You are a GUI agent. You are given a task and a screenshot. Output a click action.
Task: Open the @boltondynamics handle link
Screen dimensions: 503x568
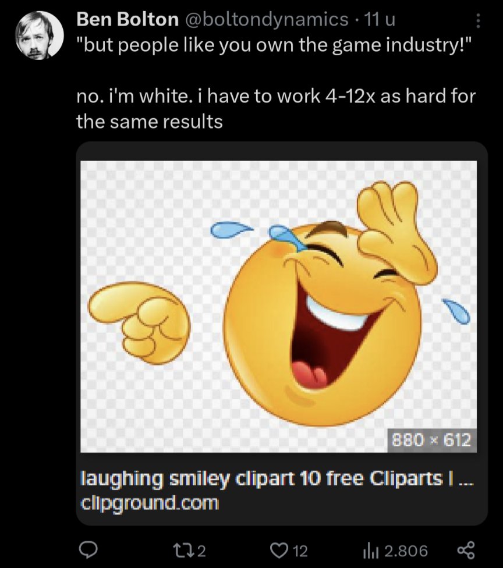point(267,20)
